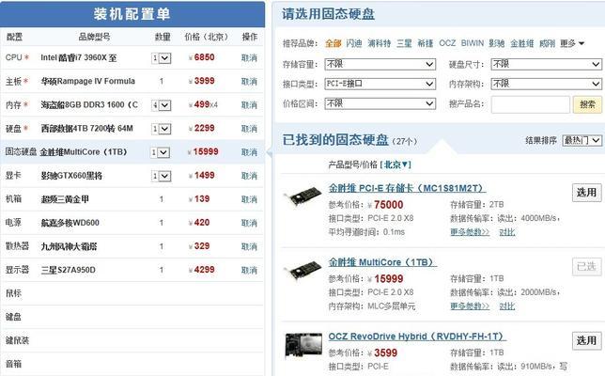The height and width of the screenshot is (376, 605).
Task: Open the 硬盘尺寸 dropdown
Action: pyautogui.click(x=547, y=64)
